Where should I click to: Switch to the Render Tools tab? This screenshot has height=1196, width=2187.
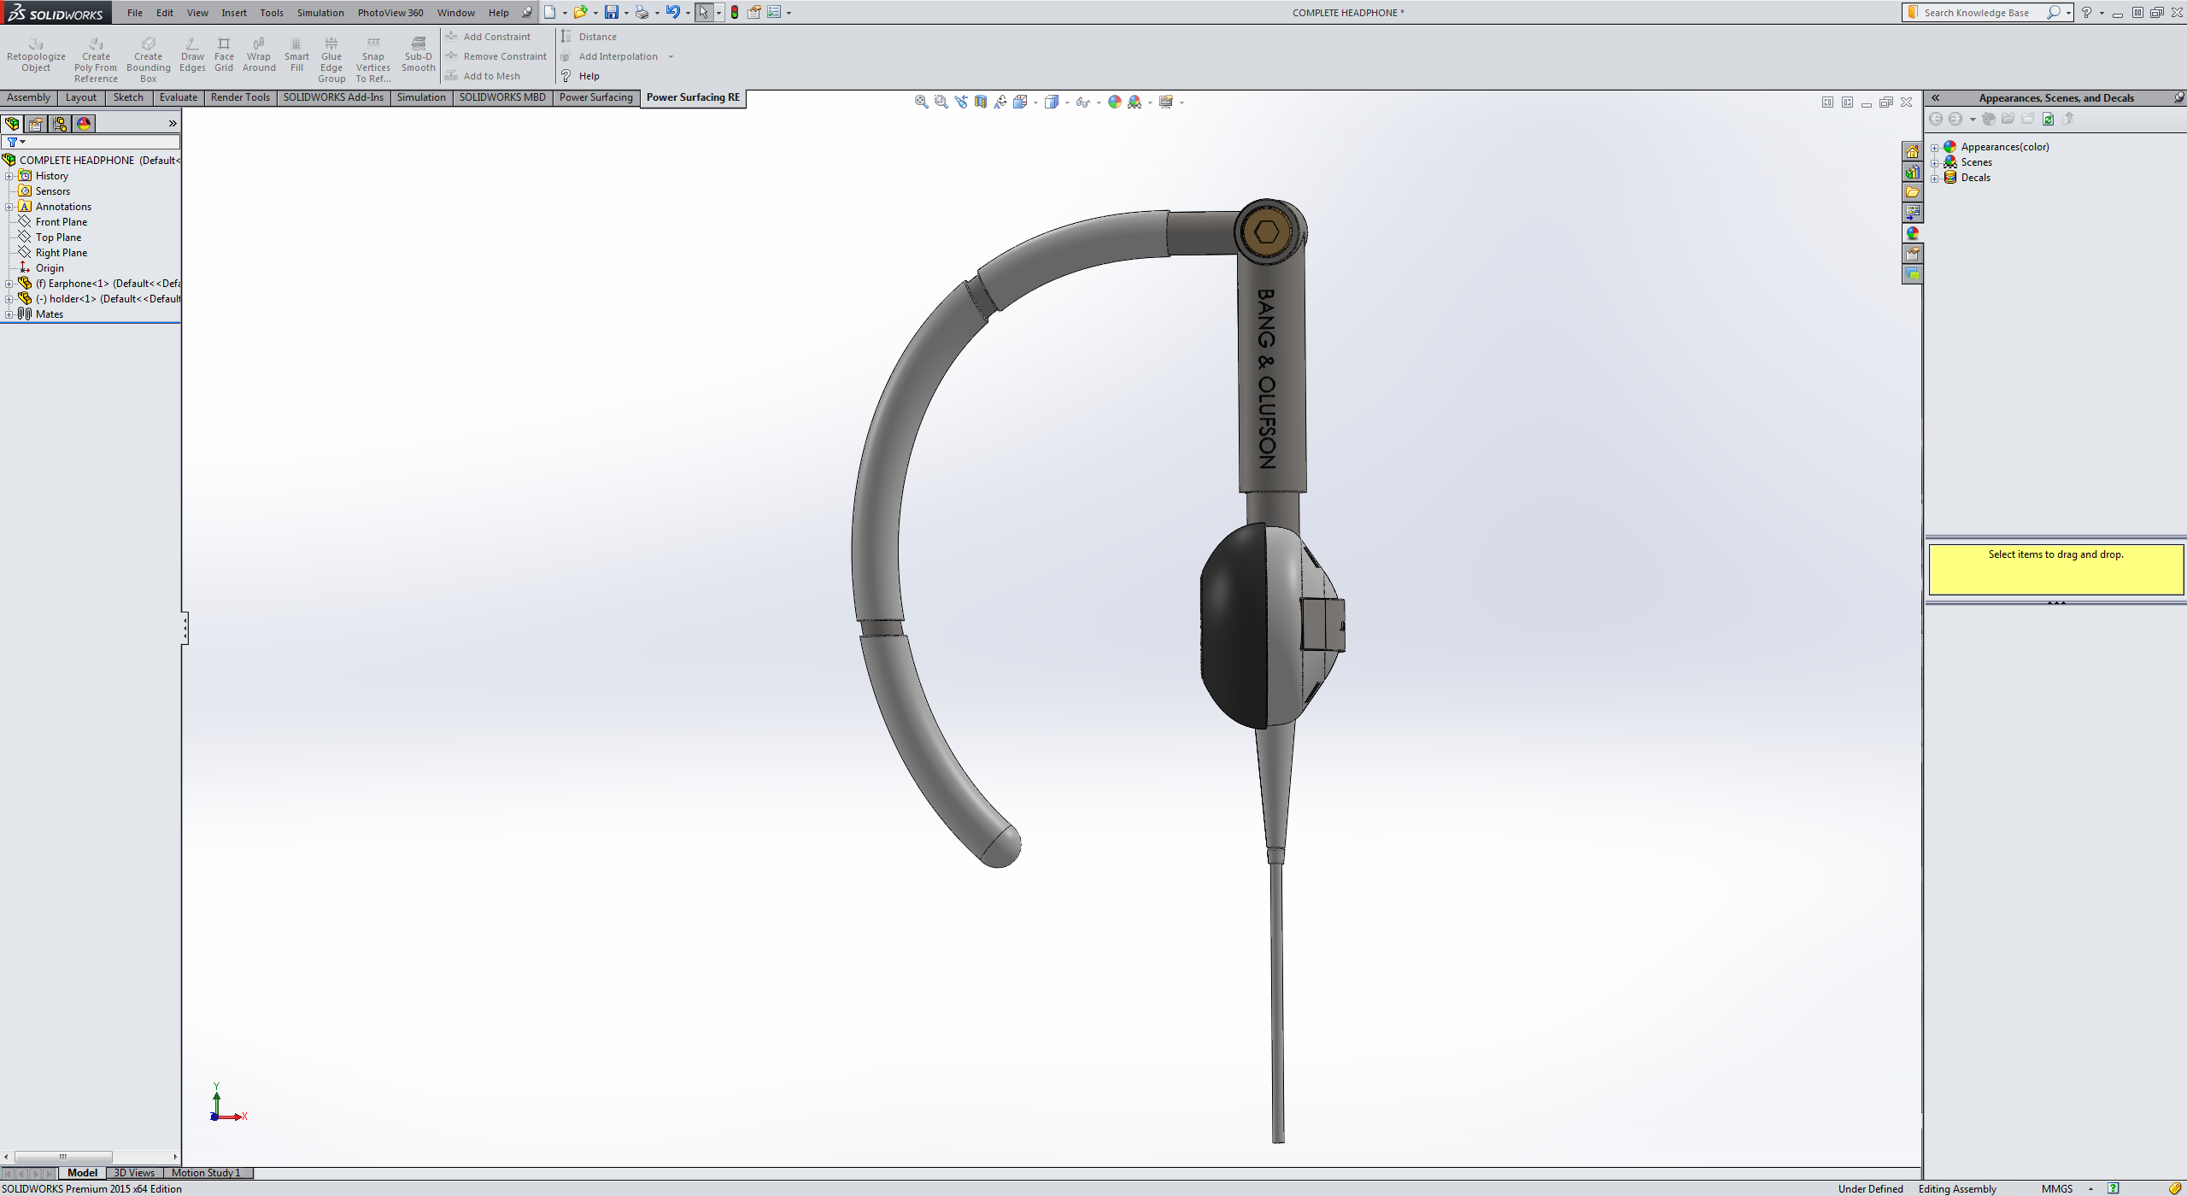pyautogui.click(x=240, y=97)
